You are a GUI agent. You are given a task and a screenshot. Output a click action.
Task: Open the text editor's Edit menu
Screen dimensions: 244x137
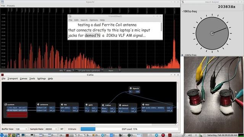pos(76,20)
